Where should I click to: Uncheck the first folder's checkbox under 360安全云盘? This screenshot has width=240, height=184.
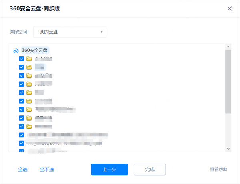tap(22, 59)
